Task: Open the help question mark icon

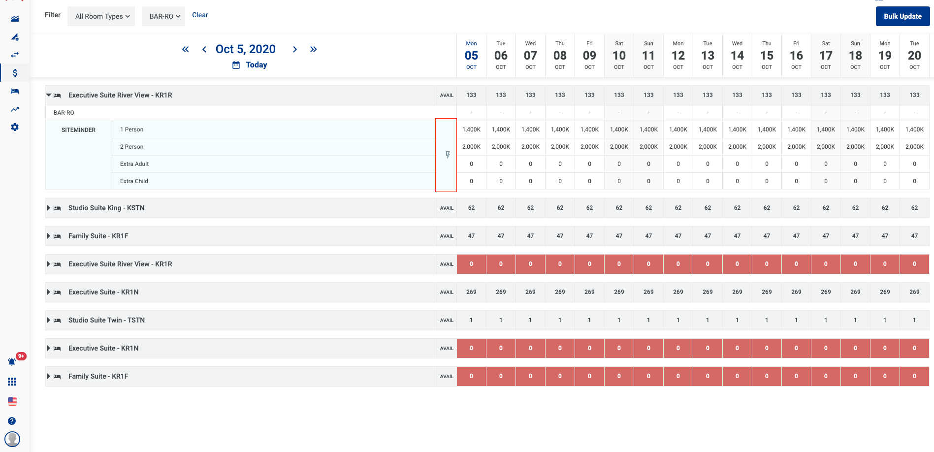Action: pos(12,421)
